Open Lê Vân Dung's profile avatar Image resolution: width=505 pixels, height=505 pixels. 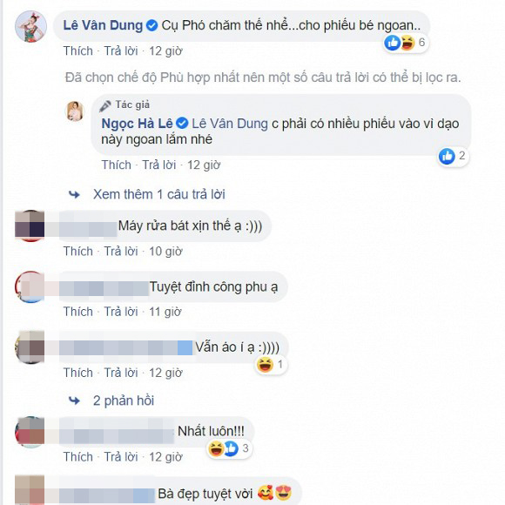pyautogui.click(x=31, y=26)
